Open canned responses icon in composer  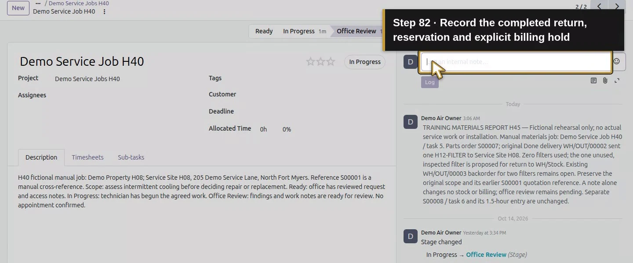tap(593, 81)
